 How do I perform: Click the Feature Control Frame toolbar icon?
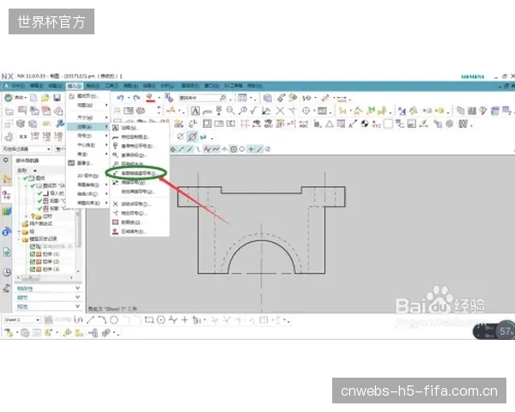click(x=207, y=112)
